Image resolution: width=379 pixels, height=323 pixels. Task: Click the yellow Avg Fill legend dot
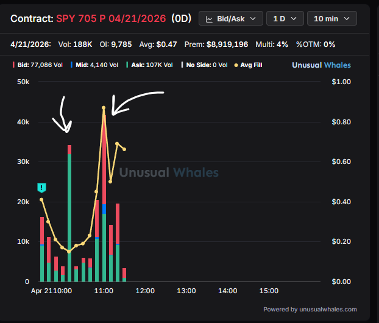click(x=236, y=65)
